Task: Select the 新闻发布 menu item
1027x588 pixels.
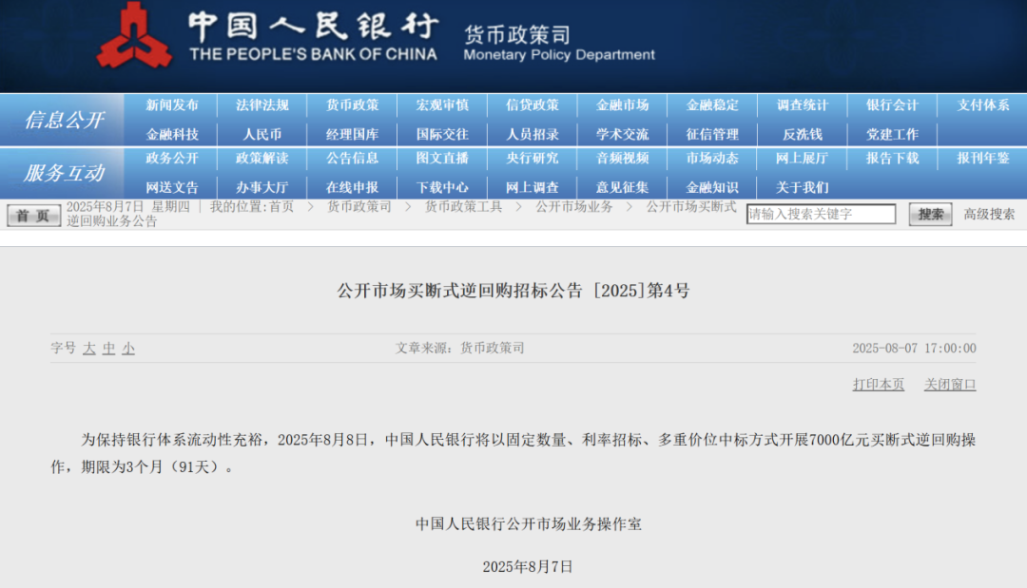Action: tap(172, 105)
